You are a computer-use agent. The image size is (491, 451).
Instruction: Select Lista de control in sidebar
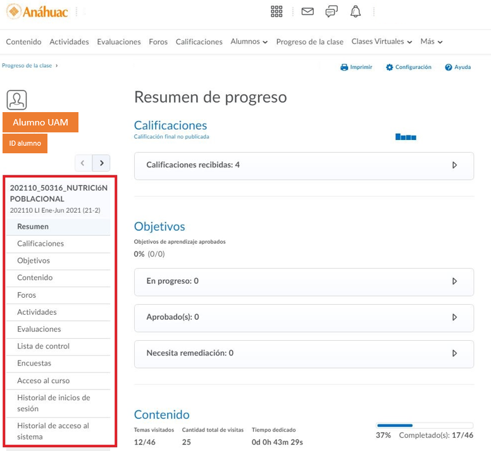coord(43,346)
